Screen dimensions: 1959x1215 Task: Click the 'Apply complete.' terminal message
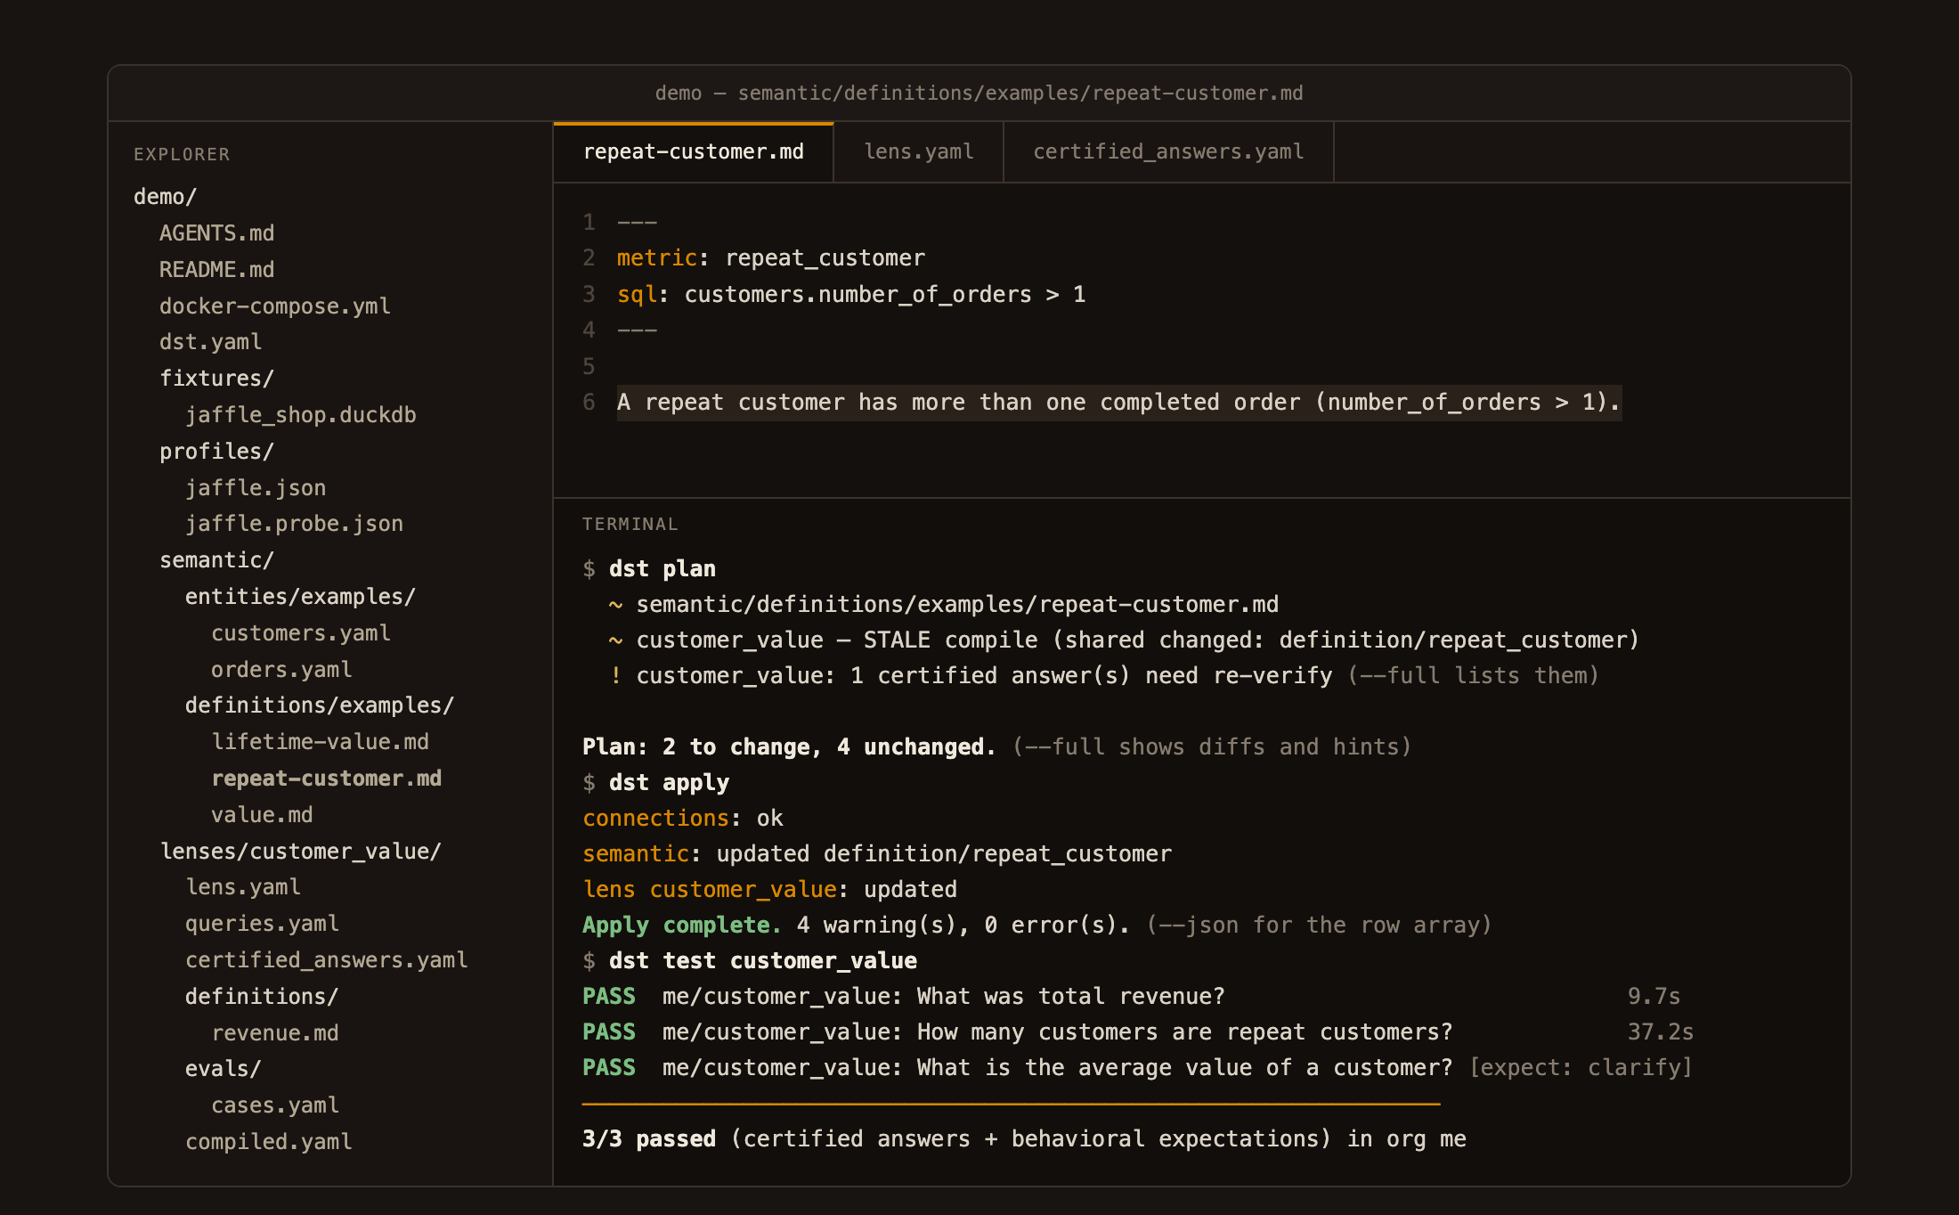(x=682, y=926)
